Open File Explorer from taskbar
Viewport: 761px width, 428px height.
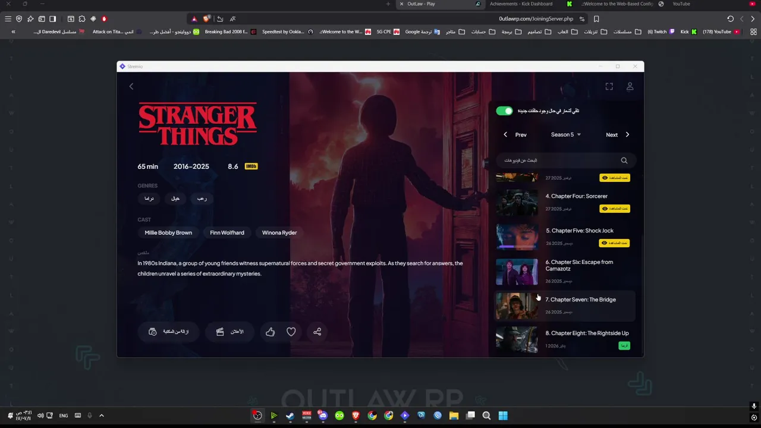pos(454,416)
